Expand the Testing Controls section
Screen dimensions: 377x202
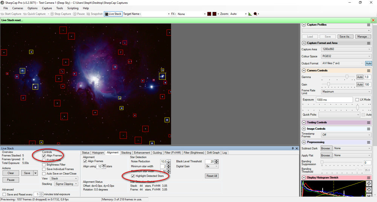304,122
